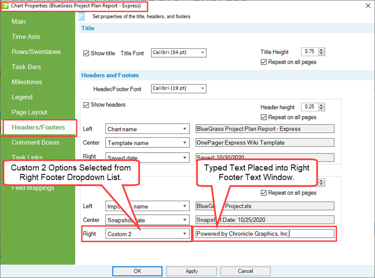Click the headers/footers page icon beside description
This screenshot has height=278, width=375.
pos(82,16)
